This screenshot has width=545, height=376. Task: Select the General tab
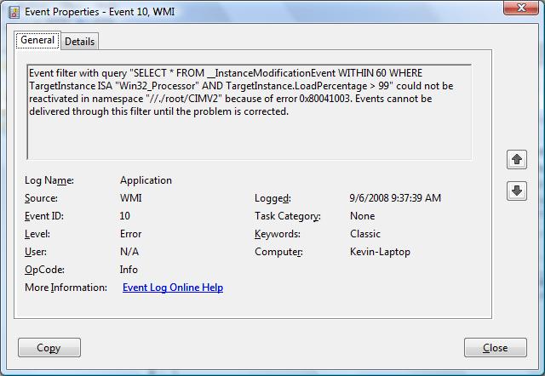click(x=37, y=40)
